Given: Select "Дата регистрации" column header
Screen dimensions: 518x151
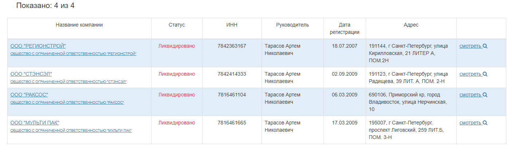Looking at the screenshot, I should (345, 28).
